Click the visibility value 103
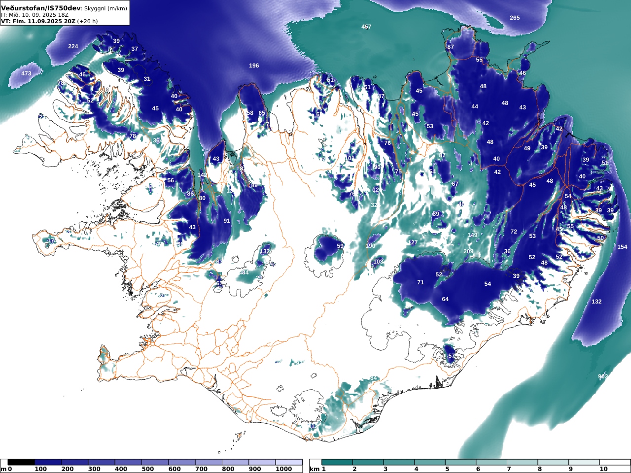631x473 pixels. coord(378,262)
